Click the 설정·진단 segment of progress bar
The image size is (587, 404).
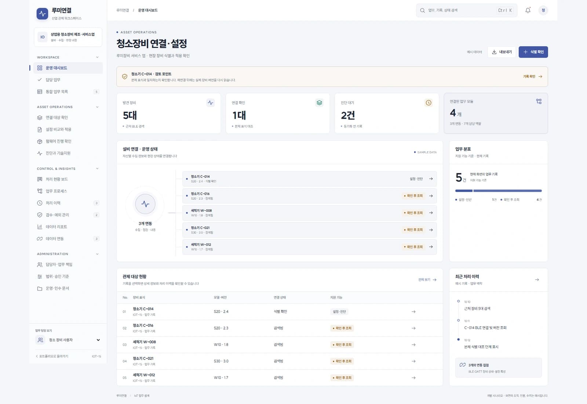pos(464,191)
